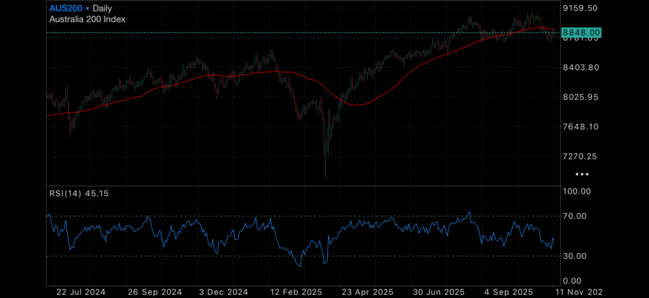Viewport: 649px width, 298px height.
Task: Click the AUS200 symbol name
Action: 67,9
